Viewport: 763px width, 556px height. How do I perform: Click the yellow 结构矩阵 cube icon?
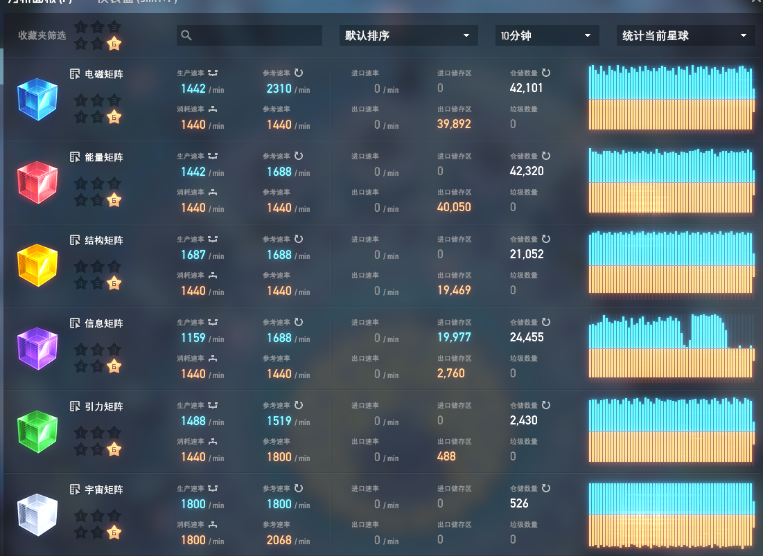tap(37, 266)
